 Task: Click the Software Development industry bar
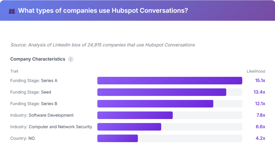(x=135, y=115)
